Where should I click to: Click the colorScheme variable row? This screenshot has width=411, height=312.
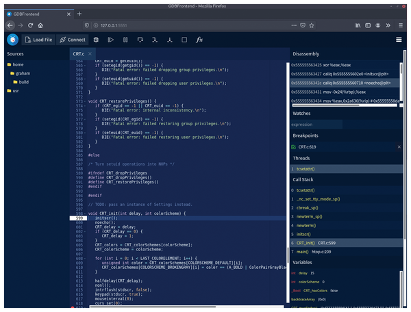pyautogui.click(x=345, y=282)
